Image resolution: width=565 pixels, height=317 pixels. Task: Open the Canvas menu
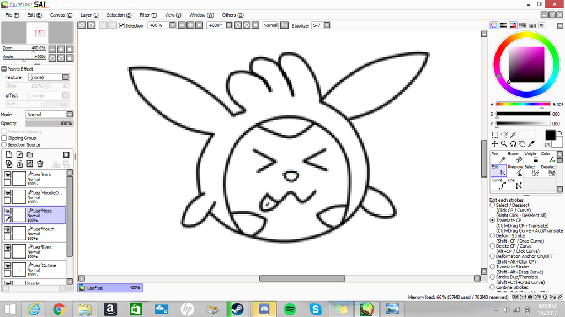coord(61,15)
